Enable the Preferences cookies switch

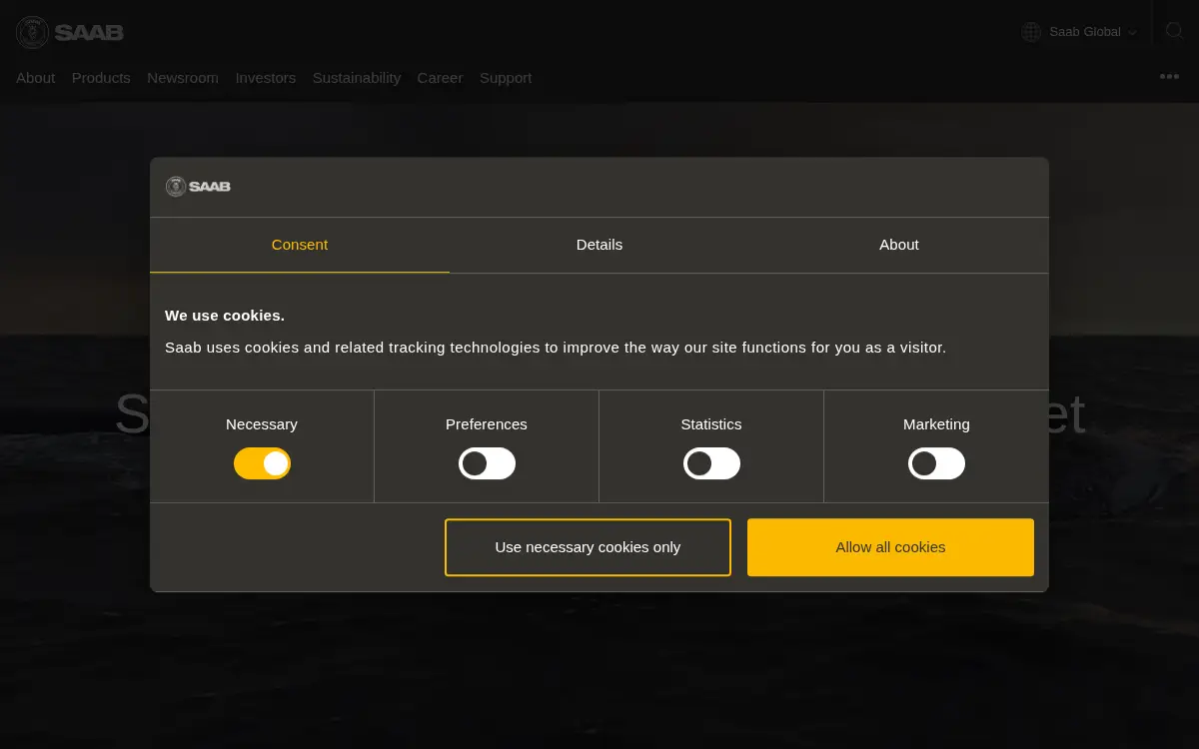pos(487,463)
